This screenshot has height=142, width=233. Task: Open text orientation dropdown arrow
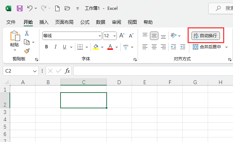(180, 36)
